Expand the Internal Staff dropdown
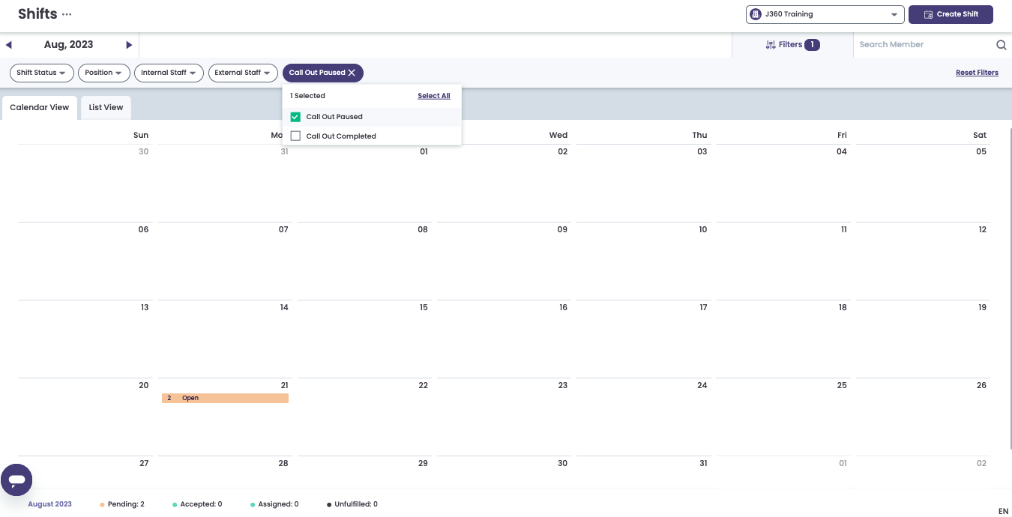Image resolution: width=1012 pixels, height=517 pixels. (x=169, y=73)
